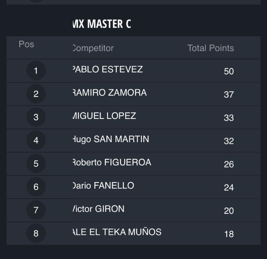Click the position 5 circle badge
This screenshot has height=259, width=267.
point(36,164)
